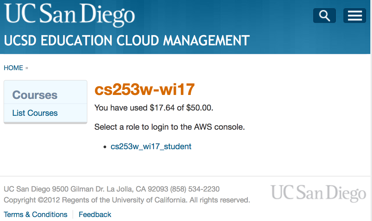
Task: Click the bullet next to the student role
Action: click(x=106, y=147)
